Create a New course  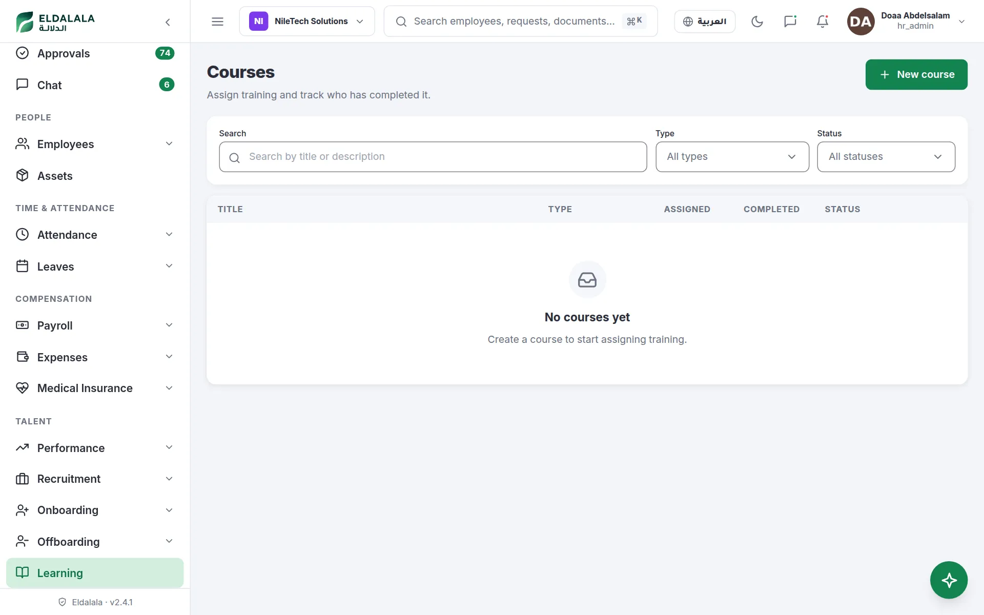(916, 74)
